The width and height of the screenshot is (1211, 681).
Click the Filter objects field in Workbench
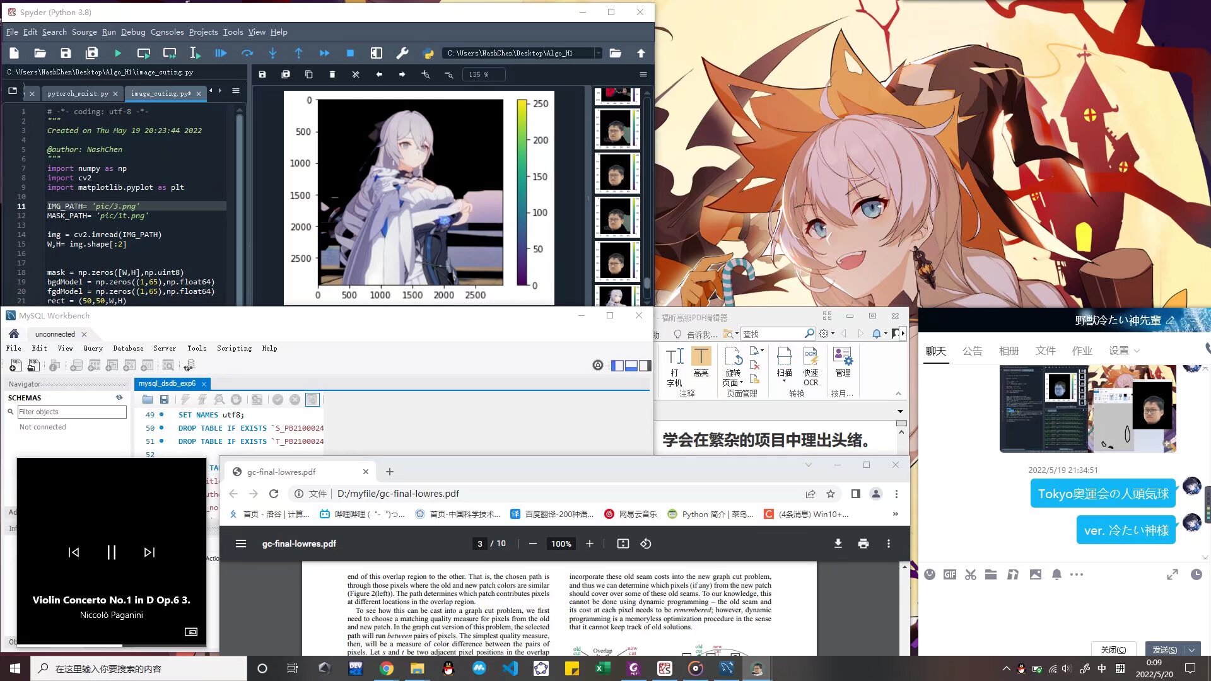click(72, 412)
